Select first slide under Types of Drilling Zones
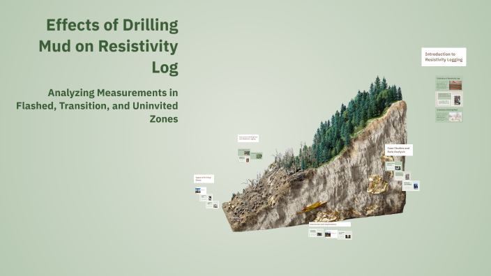This screenshot has width=491, height=276. pos(200,190)
